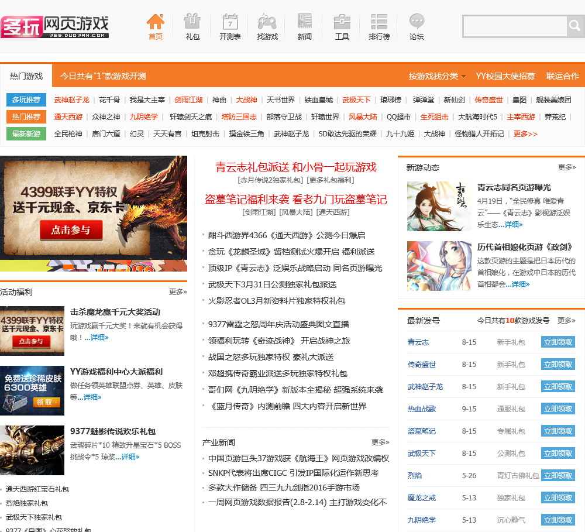The width and height of the screenshot is (585, 532).
Task: Open headline 青云志礼包派送 和小骨一起玩游戏
Action: coord(296,167)
